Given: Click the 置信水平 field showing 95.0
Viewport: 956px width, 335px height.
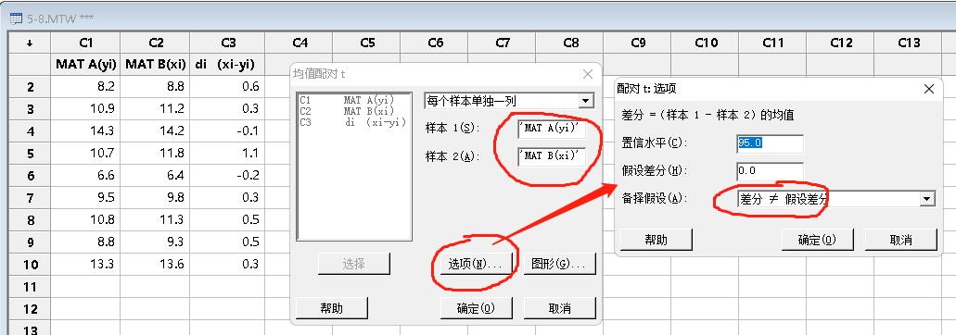Looking at the screenshot, I should point(770,143).
